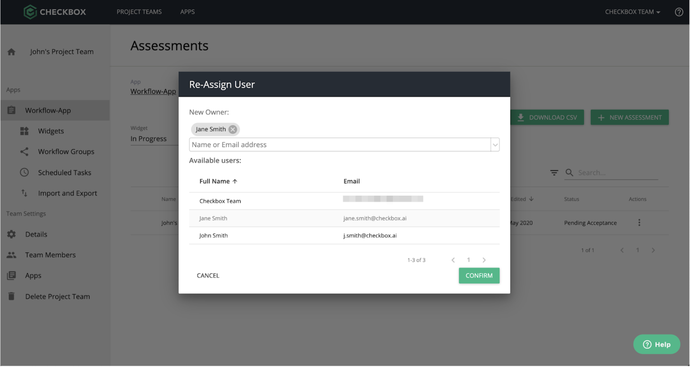Viewport: 690px width, 367px height.
Task: Open Import and Export in the sidebar
Action: [x=68, y=193]
